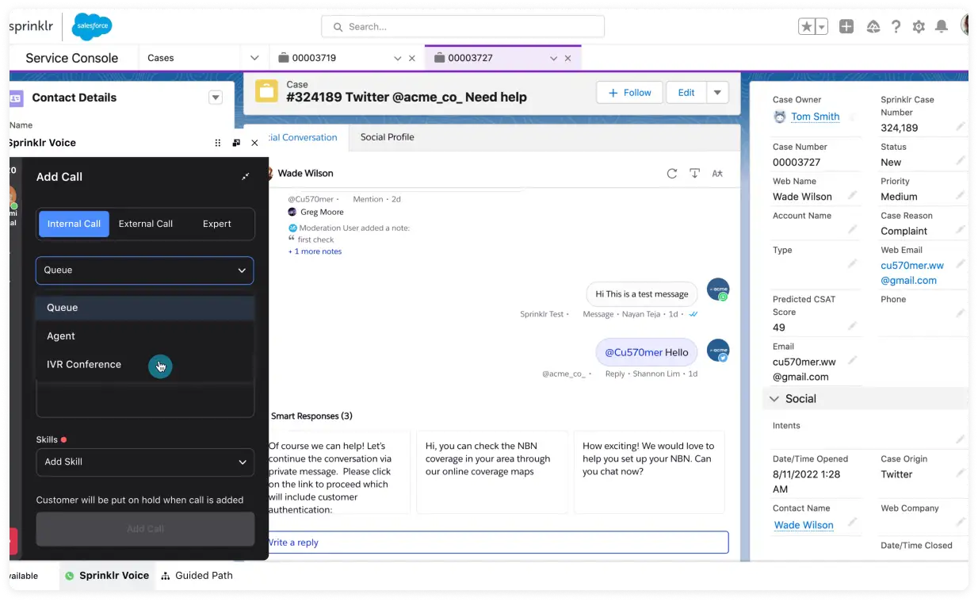Edit the Web Name field pencil
The width and height of the screenshot is (978, 602).
[852, 196]
